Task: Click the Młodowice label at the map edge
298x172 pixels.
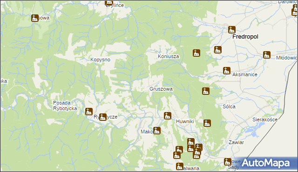Action: [x=287, y=58]
